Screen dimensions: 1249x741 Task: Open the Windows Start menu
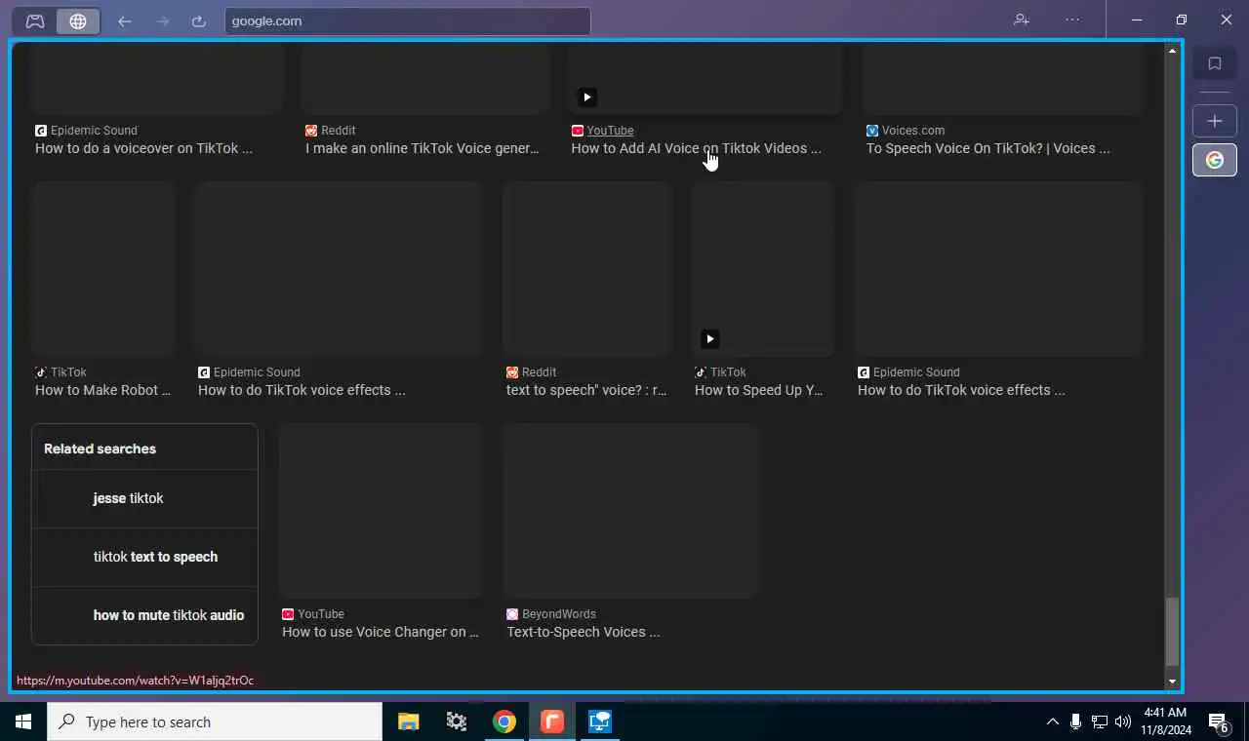click(x=23, y=721)
